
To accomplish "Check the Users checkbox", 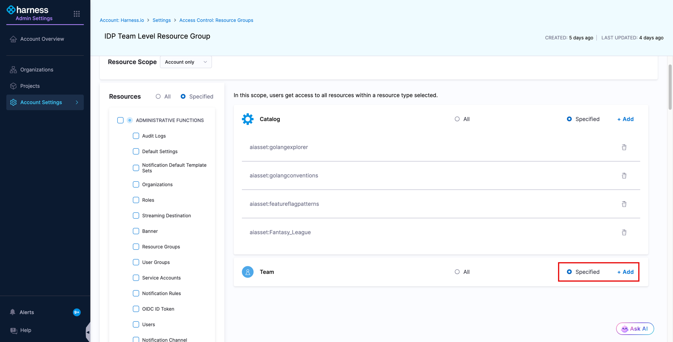I will [136, 324].
